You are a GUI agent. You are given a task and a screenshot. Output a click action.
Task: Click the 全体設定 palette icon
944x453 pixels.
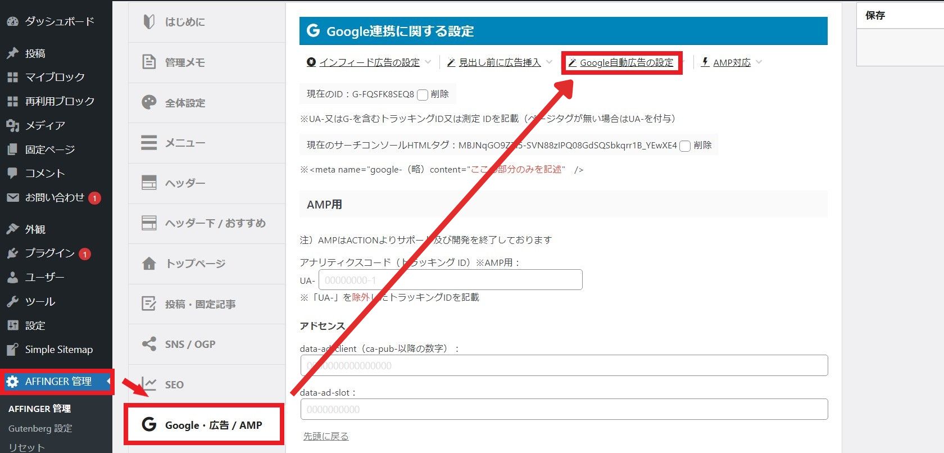149,102
